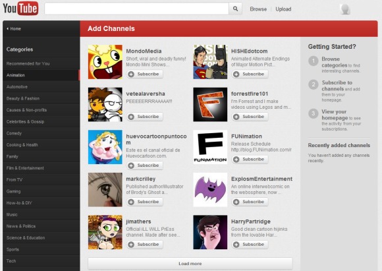Select Cooking & Health category
The image size is (382, 271).
(41, 145)
